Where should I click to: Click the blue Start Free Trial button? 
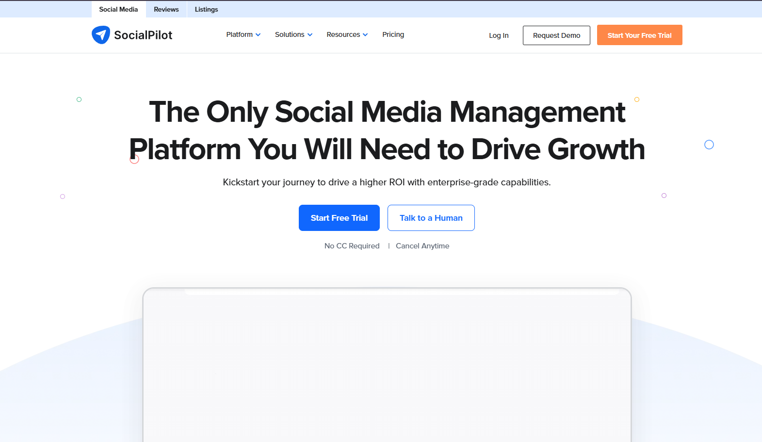click(339, 218)
